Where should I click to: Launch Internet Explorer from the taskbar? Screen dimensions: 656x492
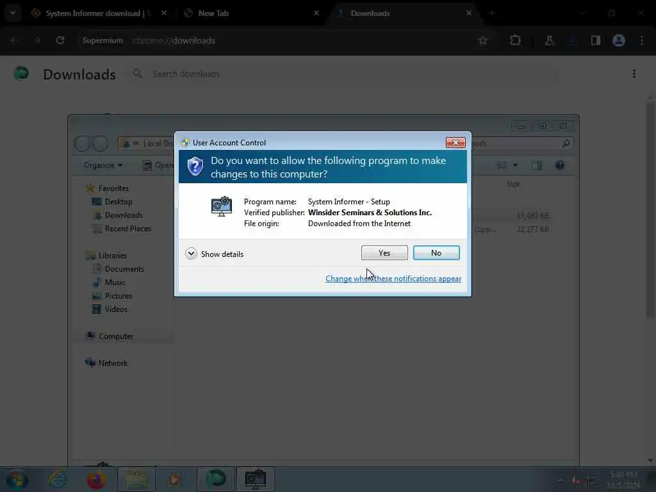point(57,479)
